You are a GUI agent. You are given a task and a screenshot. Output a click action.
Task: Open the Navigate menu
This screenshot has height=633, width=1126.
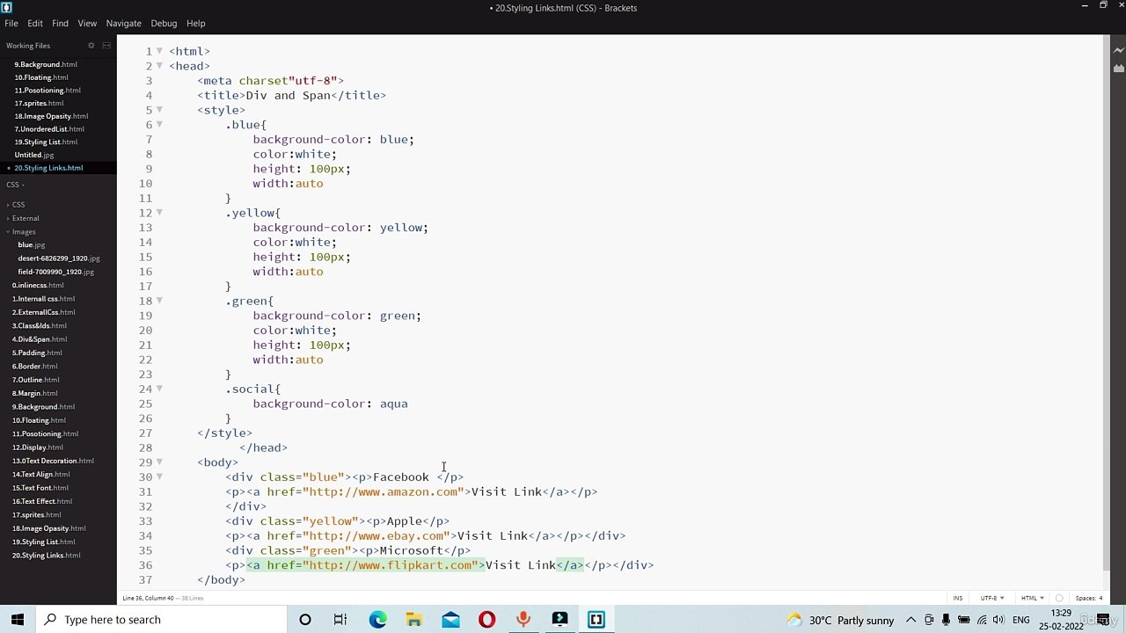123,24
